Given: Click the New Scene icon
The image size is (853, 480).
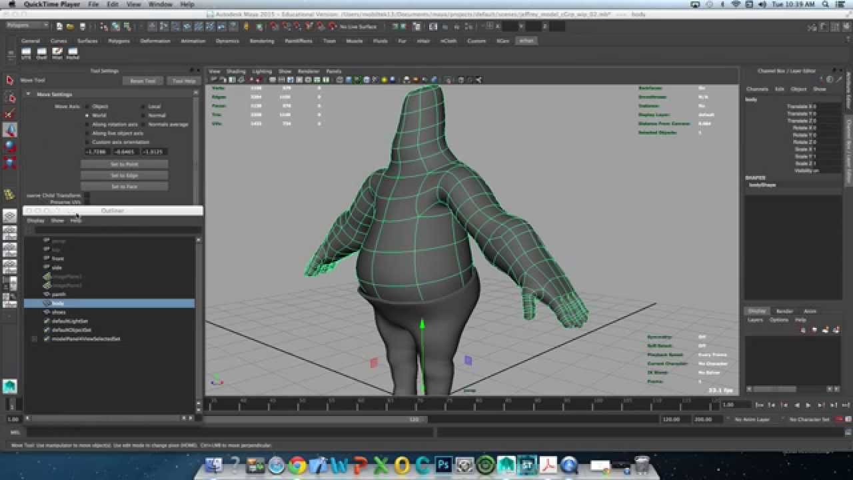Looking at the screenshot, I should click(60, 27).
